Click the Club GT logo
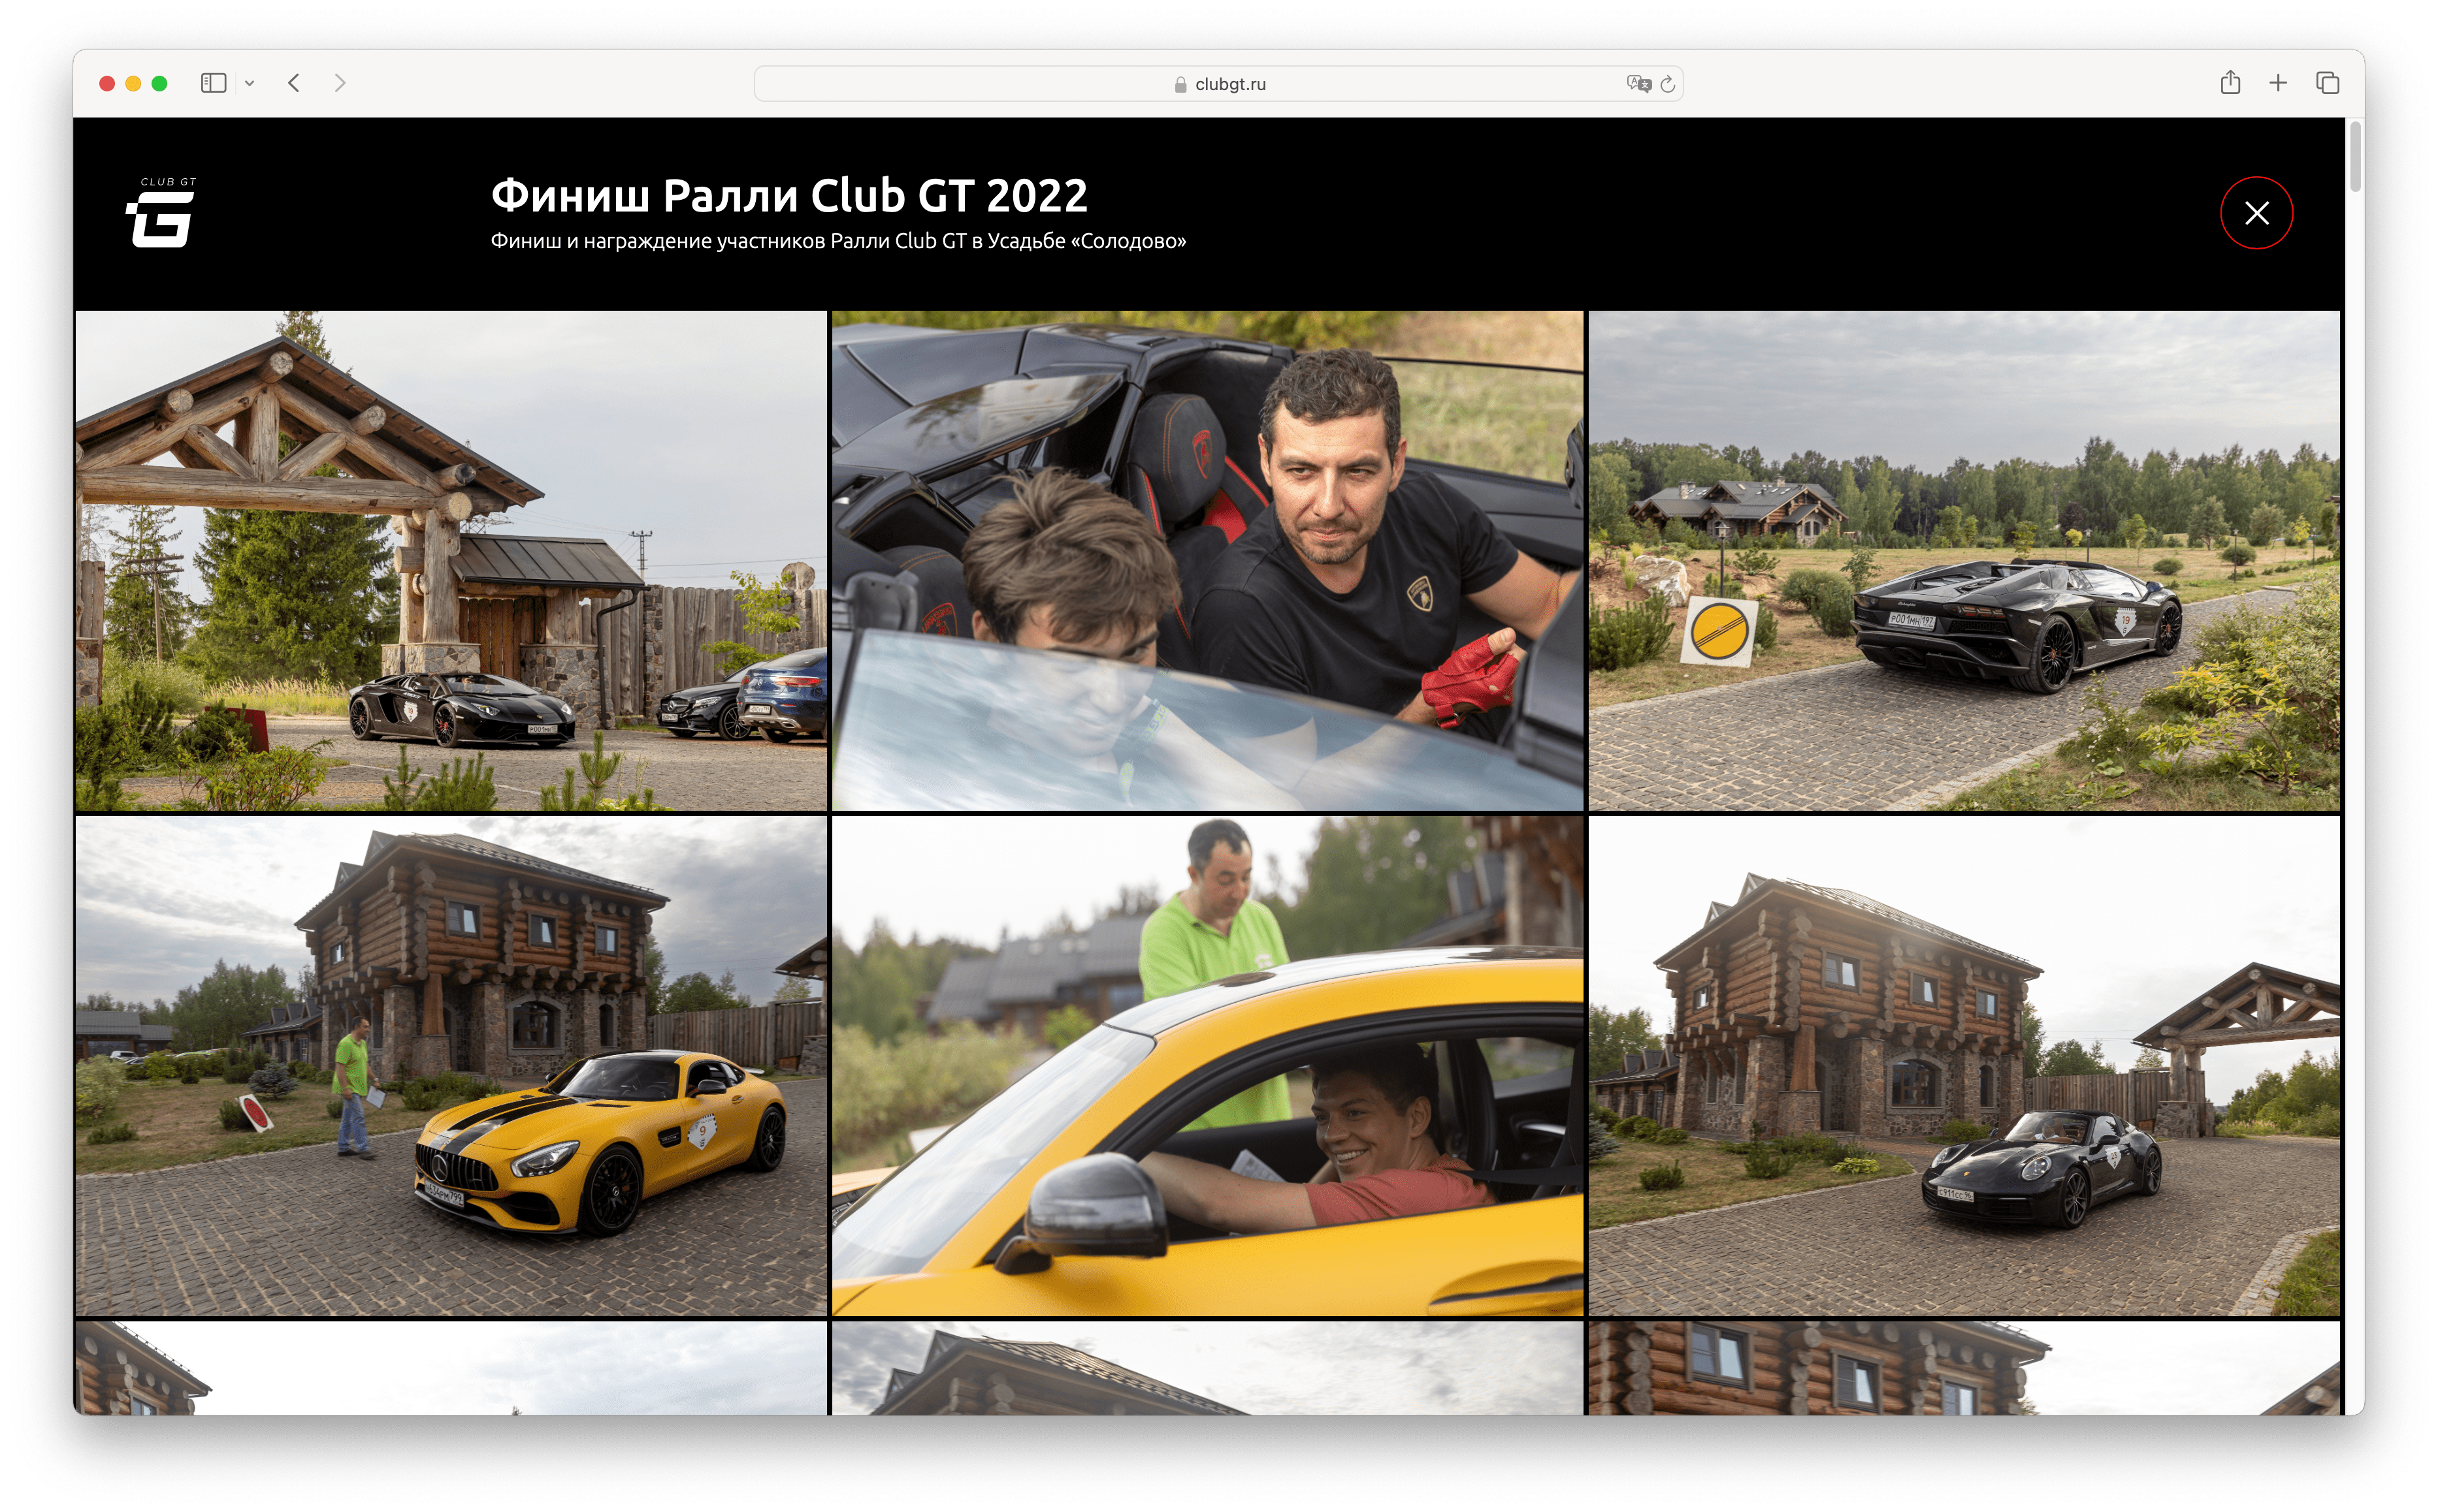2438x1512 pixels. click(161, 212)
